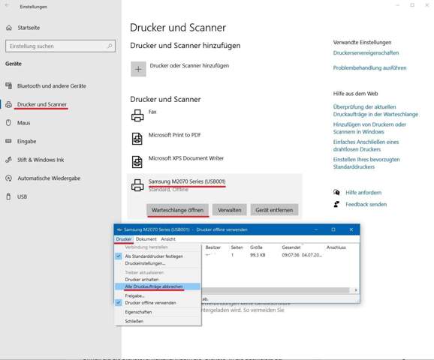434x360 pixels.
Task: Click the back arrow in Einstellungen
Action: coord(7,5)
